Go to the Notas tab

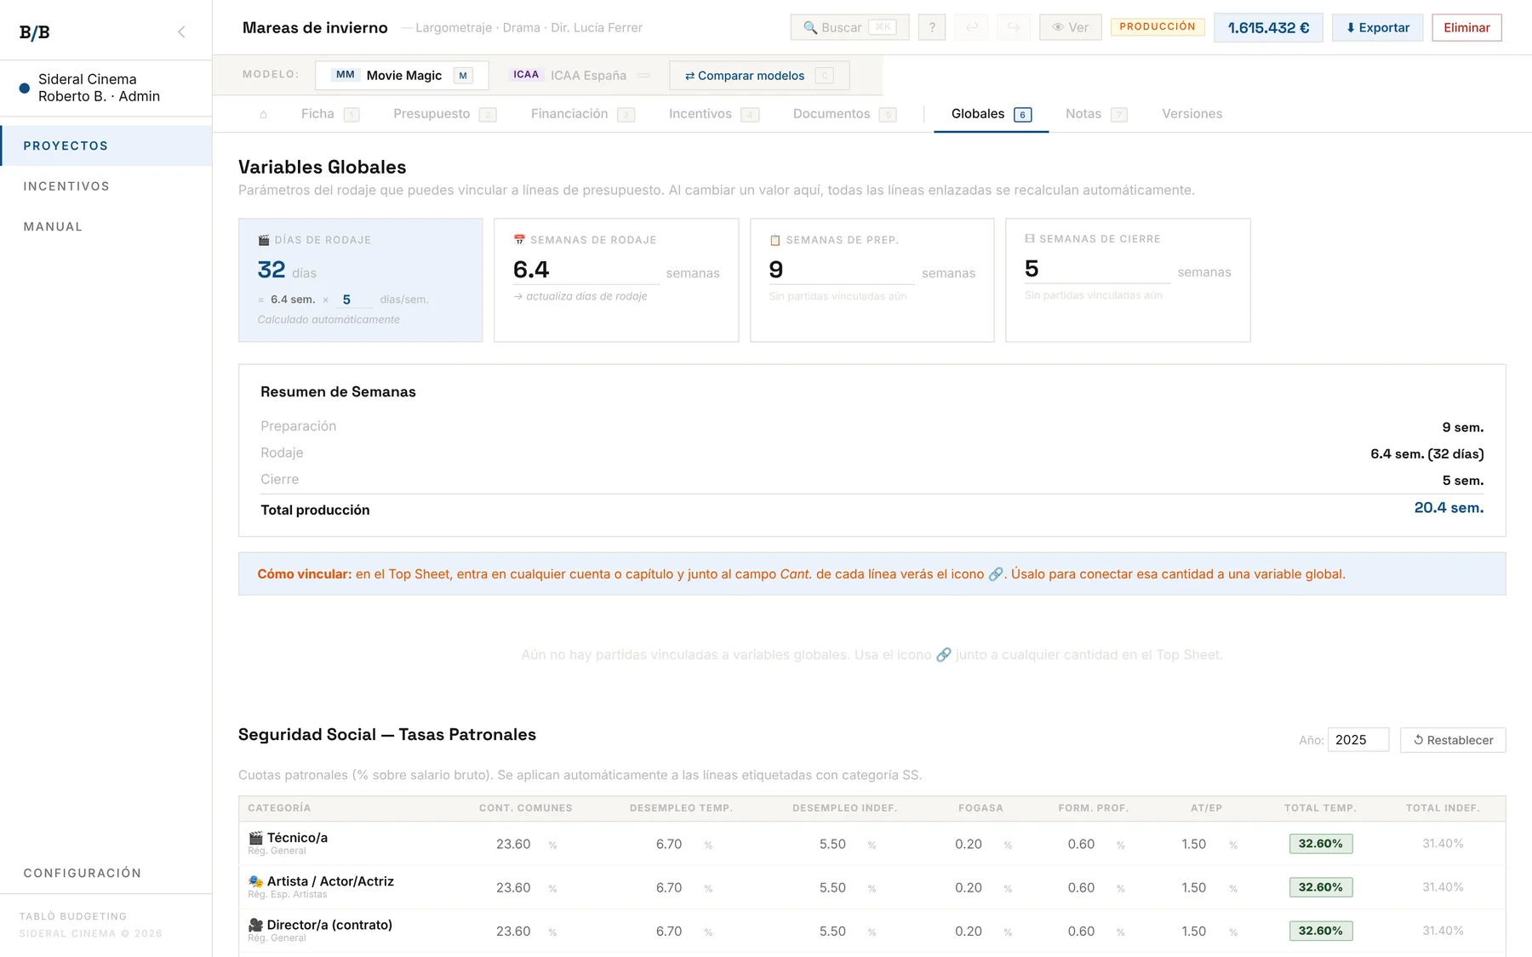click(1096, 114)
